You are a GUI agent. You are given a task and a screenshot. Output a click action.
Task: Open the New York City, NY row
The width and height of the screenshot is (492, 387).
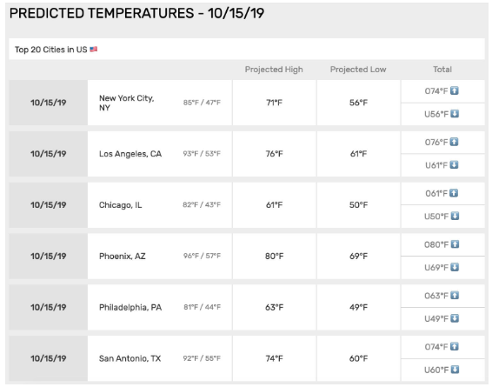[247, 103]
